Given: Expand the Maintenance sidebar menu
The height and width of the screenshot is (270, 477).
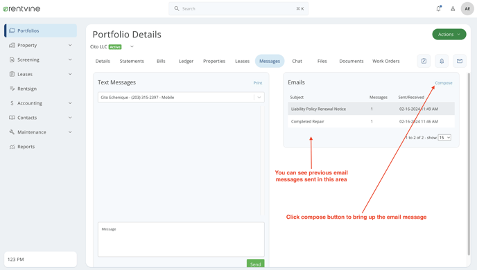Looking at the screenshot, I should point(70,132).
